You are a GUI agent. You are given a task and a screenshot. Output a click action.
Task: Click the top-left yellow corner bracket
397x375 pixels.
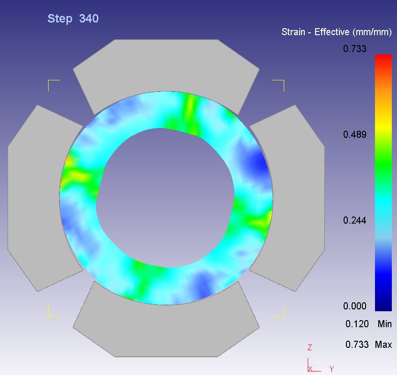tap(53, 84)
